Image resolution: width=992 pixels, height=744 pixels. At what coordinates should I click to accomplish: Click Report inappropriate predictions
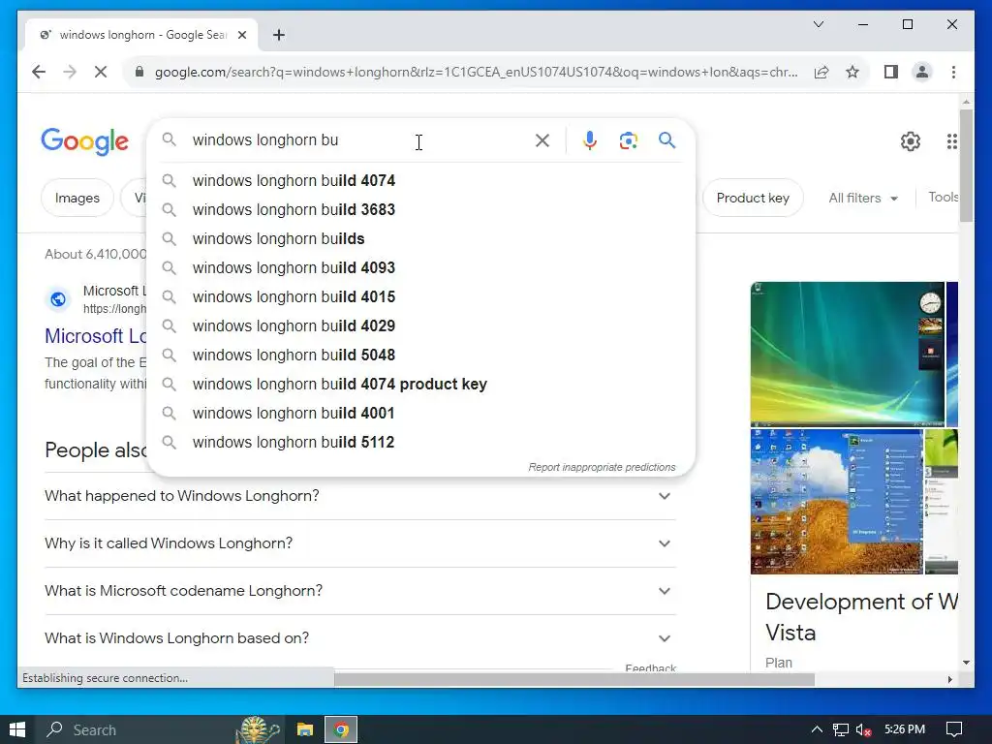click(x=602, y=467)
